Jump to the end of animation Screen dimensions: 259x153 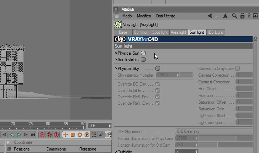[33, 135]
